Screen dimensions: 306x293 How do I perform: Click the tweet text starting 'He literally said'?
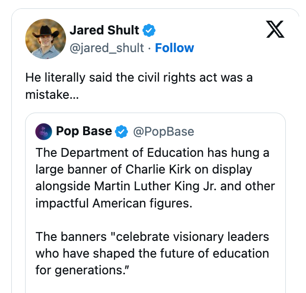tap(139, 86)
